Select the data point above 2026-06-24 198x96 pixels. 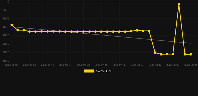point(65,31)
